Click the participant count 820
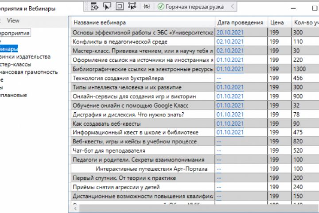The height and width of the screenshot is (213, 319). click(298, 142)
